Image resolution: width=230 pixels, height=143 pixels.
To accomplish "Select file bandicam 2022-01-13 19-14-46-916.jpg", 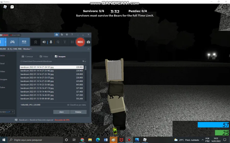I will (x=52, y=92).
